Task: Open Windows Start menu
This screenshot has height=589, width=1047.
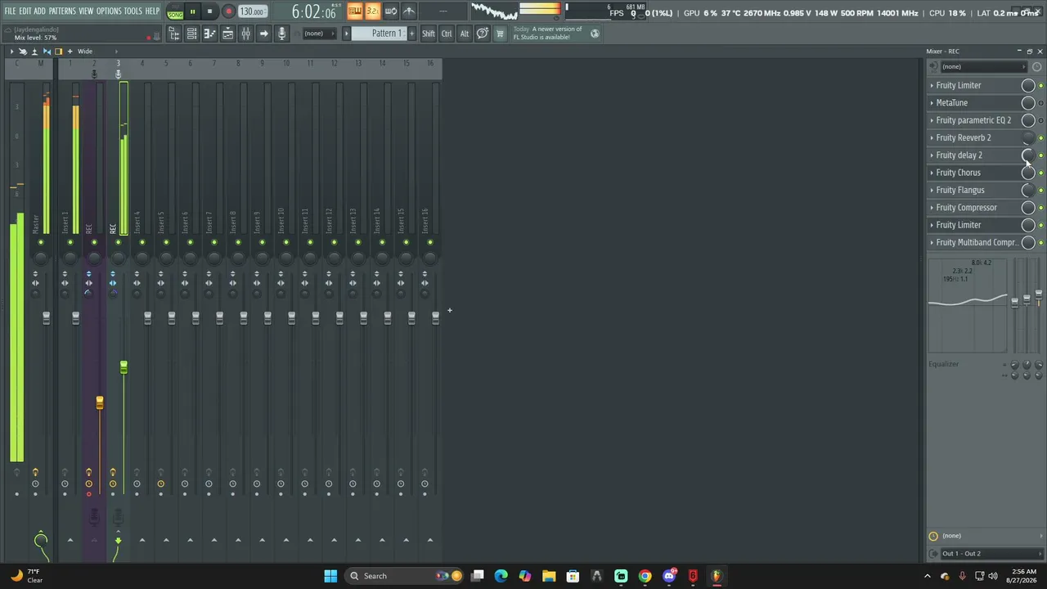Action: tap(330, 576)
